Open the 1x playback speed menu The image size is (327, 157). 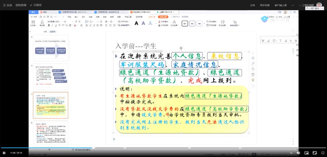[291, 153]
